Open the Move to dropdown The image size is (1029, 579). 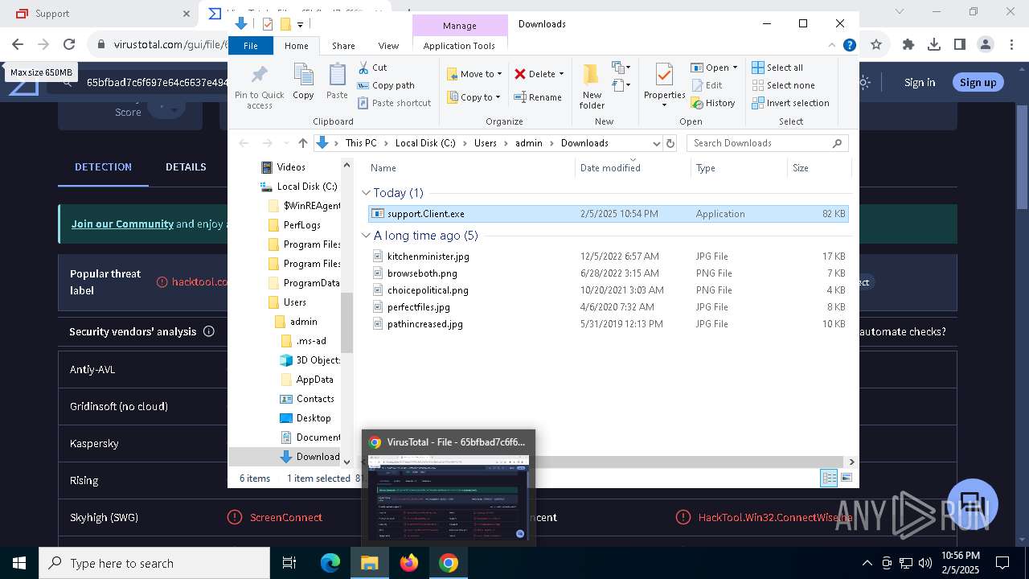click(x=474, y=74)
